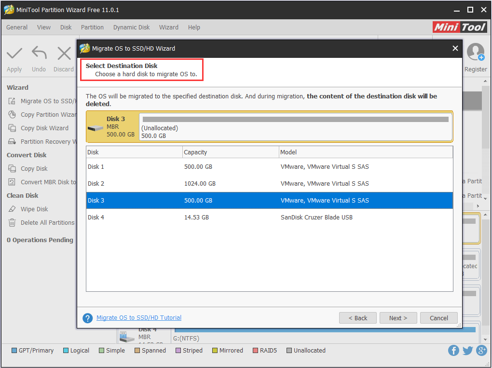Click the Apply checkmark icon
This screenshot has width=492, height=368.
click(14, 53)
